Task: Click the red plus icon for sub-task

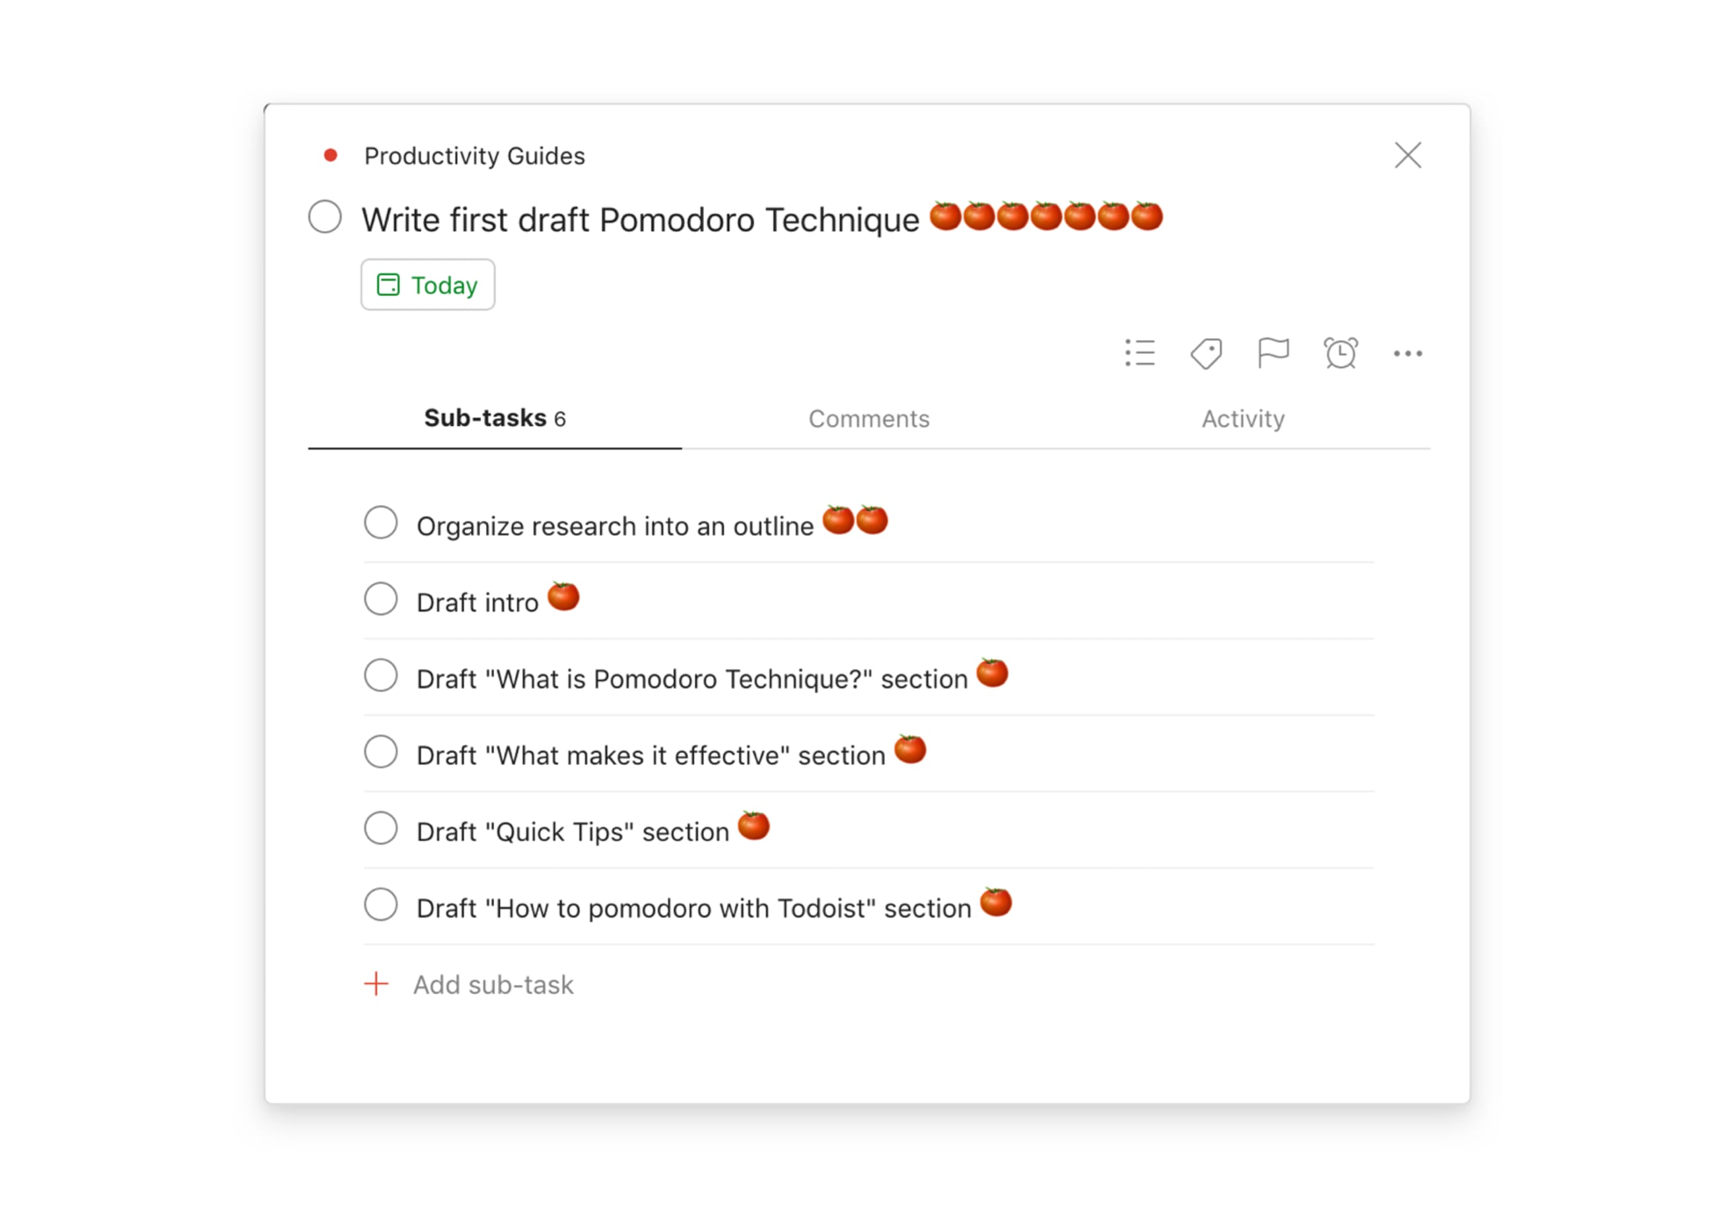Action: pos(376,983)
